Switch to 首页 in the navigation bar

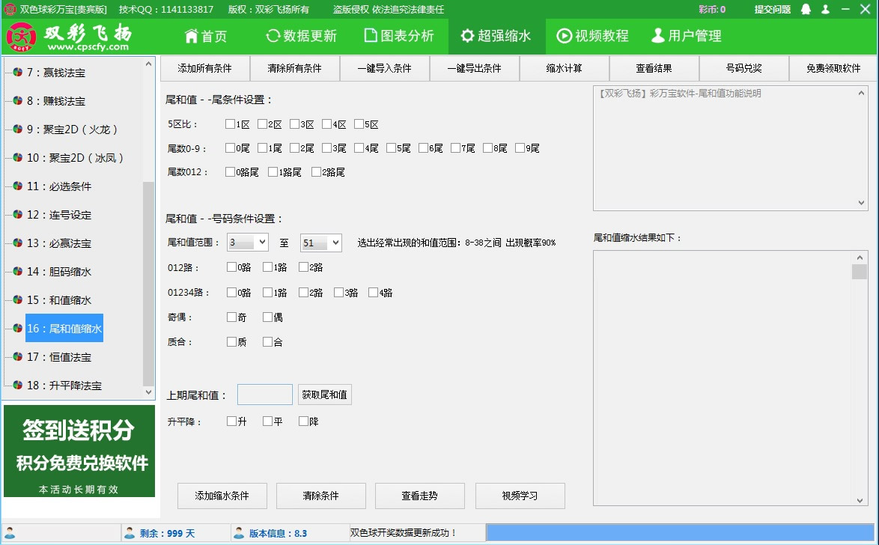click(x=206, y=35)
